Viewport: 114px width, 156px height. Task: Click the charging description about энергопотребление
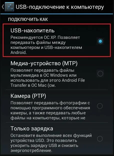pos(51,143)
